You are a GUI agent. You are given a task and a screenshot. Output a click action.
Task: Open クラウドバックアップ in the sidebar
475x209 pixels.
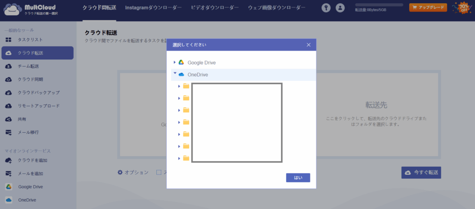[38, 92]
